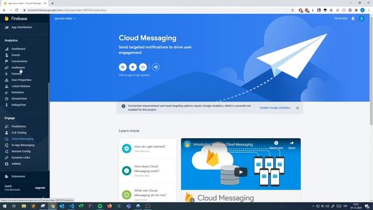Open How does Cloud Messaging work card
Image resolution: width=373 pixels, height=210 pixels.
(x=147, y=171)
